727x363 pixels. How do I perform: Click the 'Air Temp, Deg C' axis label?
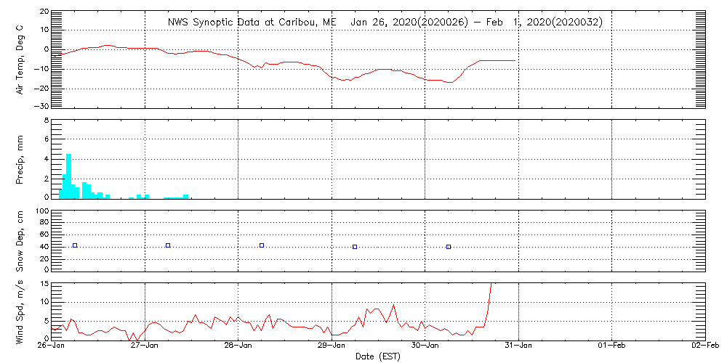click(20, 58)
